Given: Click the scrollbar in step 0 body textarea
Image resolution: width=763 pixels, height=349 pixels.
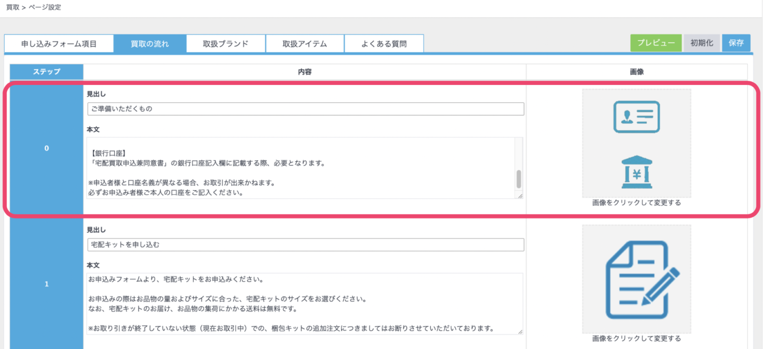Looking at the screenshot, I should tap(519, 179).
